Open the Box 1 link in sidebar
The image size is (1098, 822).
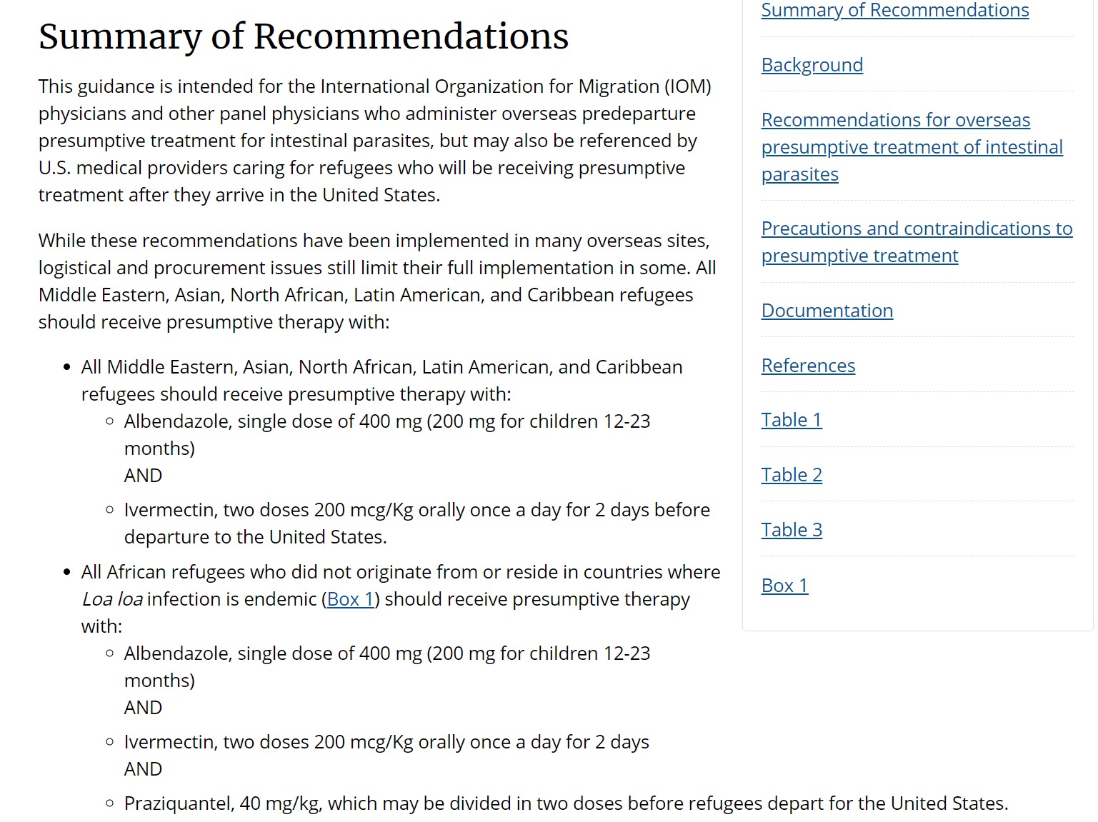coord(784,586)
